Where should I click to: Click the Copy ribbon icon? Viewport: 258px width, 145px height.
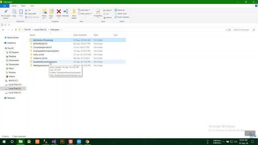(x=14, y=13)
